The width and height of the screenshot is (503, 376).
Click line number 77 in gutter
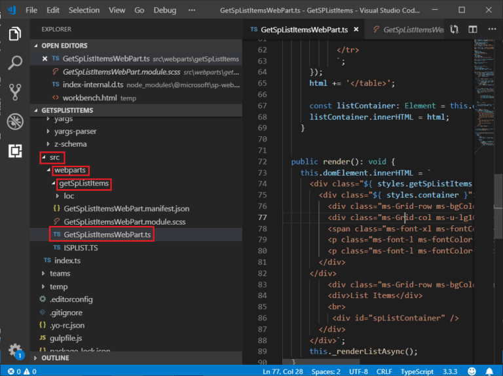262,217
